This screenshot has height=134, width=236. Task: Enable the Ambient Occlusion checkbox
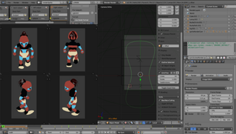[159, 107]
